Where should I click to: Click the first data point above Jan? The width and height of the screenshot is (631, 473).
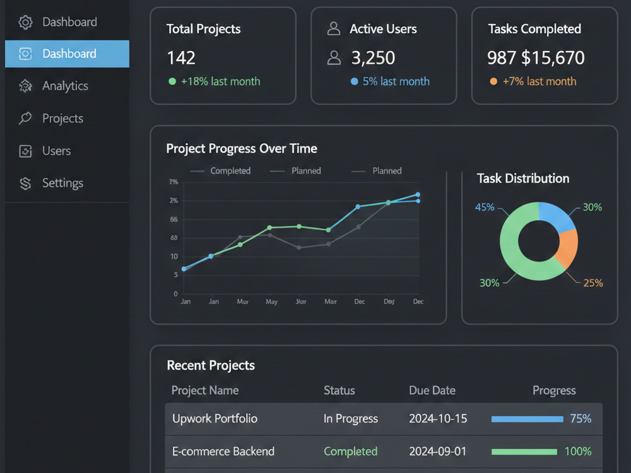coord(184,269)
